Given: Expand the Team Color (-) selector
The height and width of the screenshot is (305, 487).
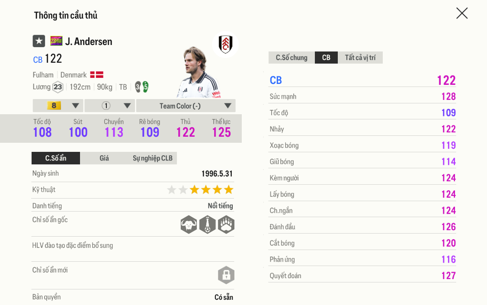Looking at the screenshot, I should 185,105.
